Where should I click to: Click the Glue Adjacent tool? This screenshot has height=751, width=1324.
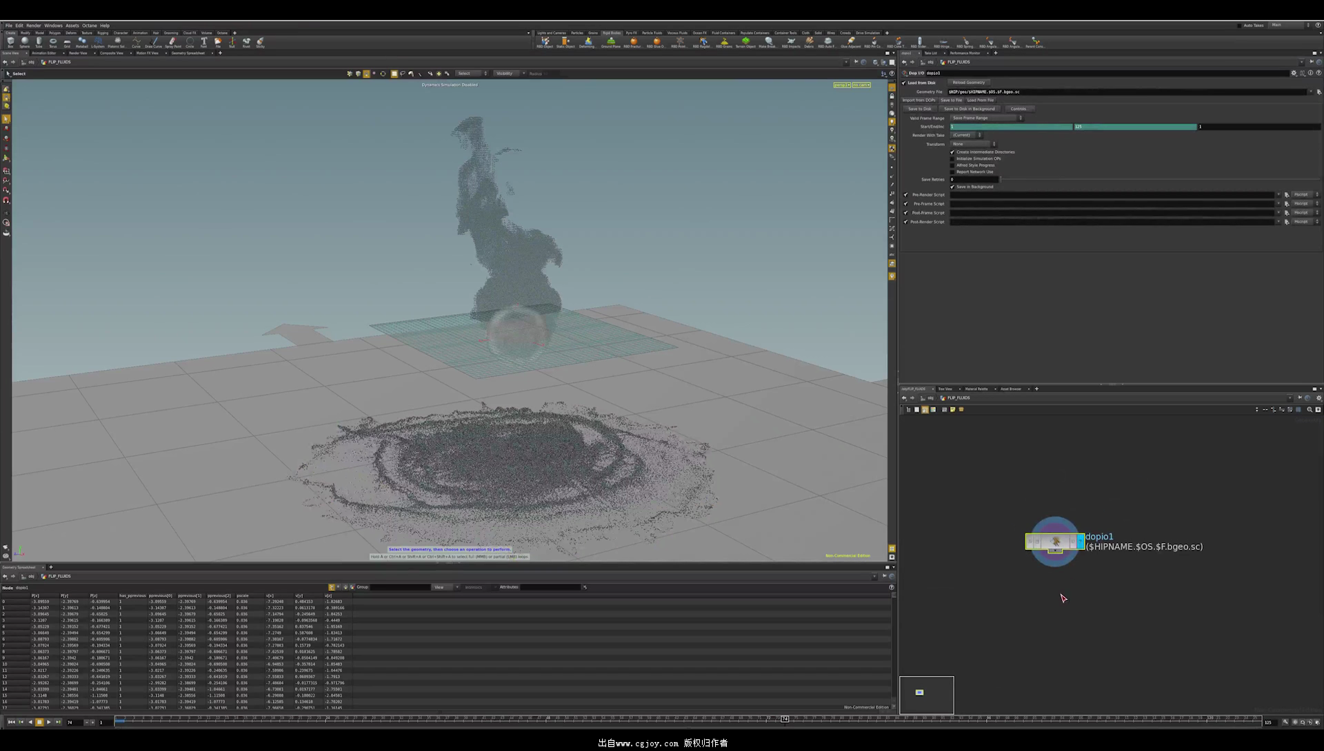pos(851,42)
